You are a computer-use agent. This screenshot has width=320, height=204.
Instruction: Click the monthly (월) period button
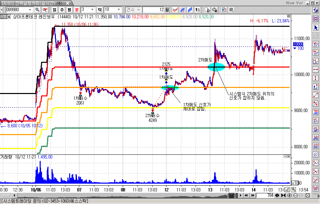[x=69, y=10]
